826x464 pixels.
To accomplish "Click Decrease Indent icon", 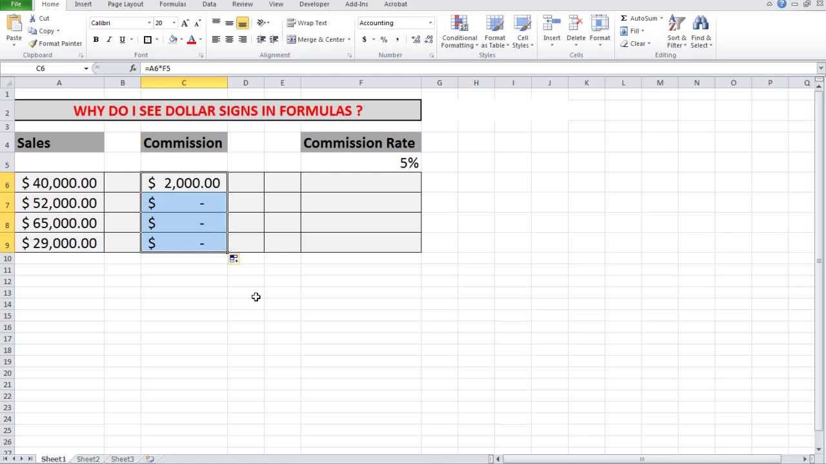I will 261,39.
